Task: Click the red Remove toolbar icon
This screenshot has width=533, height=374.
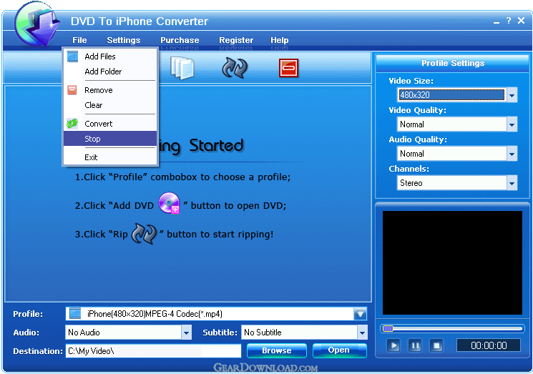Action: (288, 68)
